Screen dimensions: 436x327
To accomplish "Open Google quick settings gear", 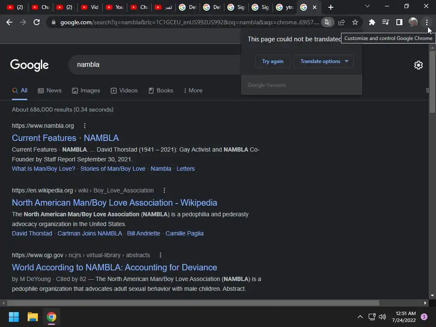I will [418, 65].
